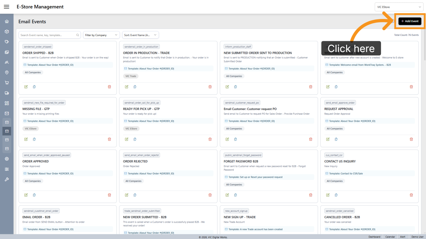Screen dimensions: 426x239
Task: Click the Total Count: 76 Events label
Action: [406, 35]
